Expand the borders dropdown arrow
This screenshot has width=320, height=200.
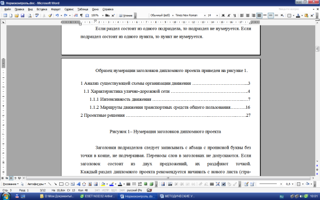click(x=293, y=15)
